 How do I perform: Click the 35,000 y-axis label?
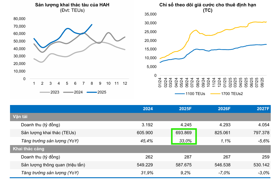coord(151,14)
